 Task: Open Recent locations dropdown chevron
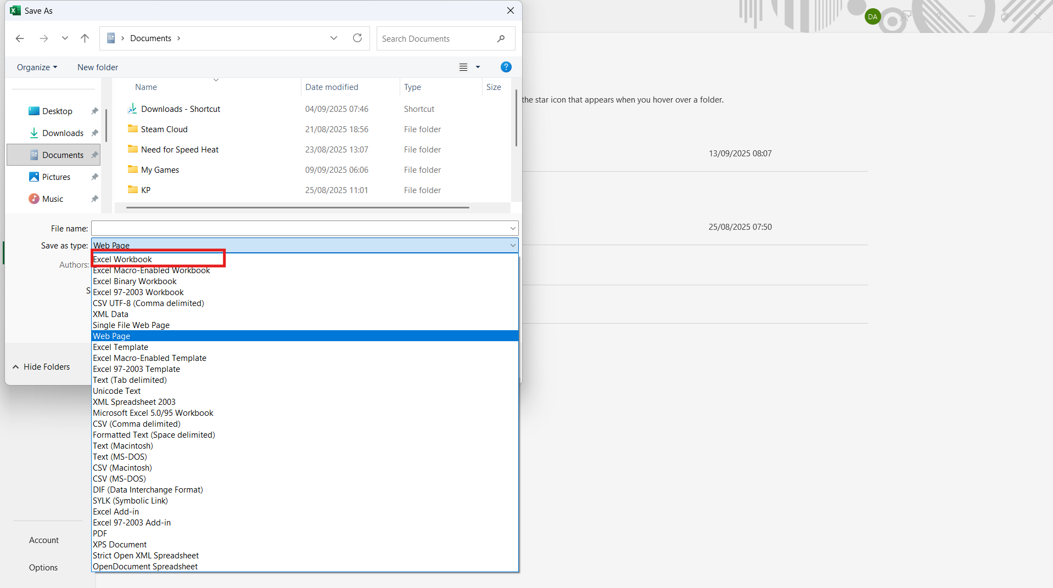[x=65, y=38]
